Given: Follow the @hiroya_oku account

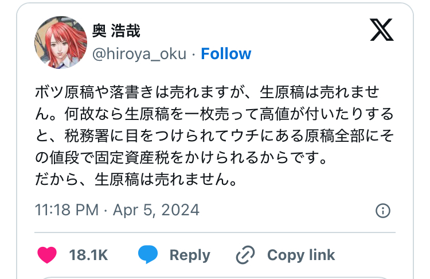Looking at the screenshot, I should coord(226,54).
